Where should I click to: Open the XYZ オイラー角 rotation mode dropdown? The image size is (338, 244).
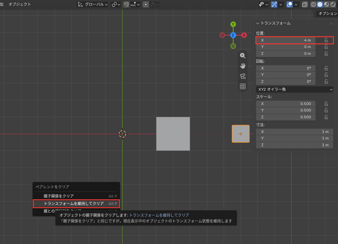click(294, 89)
